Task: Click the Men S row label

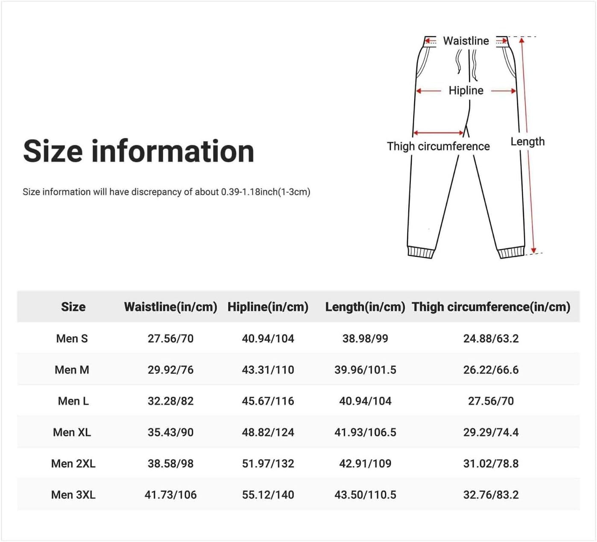Action: click(x=72, y=338)
